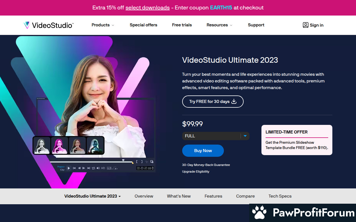Click the mark-out bracket icon
The height and width of the screenshot is (222, 356).
(142, 162)
